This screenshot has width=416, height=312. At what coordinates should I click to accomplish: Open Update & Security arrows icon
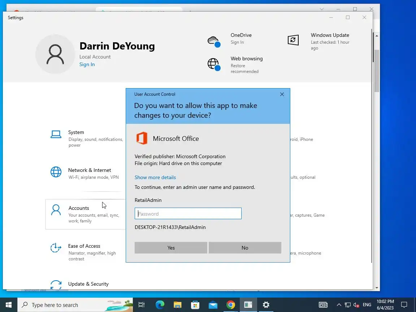(x=56, y=285)
